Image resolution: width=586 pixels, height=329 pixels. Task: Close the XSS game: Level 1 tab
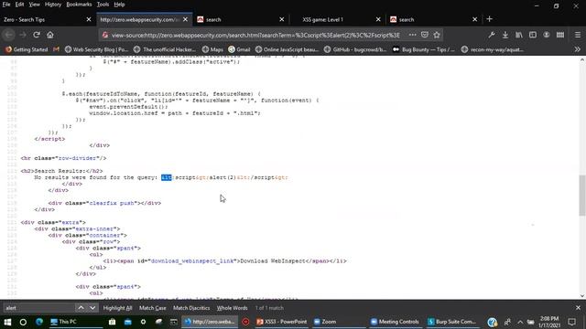[378, 19]
